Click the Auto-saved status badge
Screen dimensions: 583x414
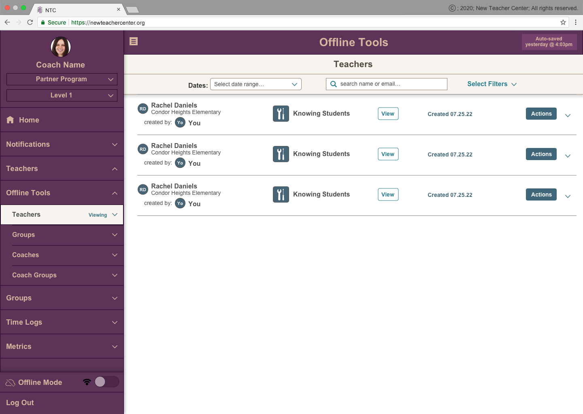549,42
